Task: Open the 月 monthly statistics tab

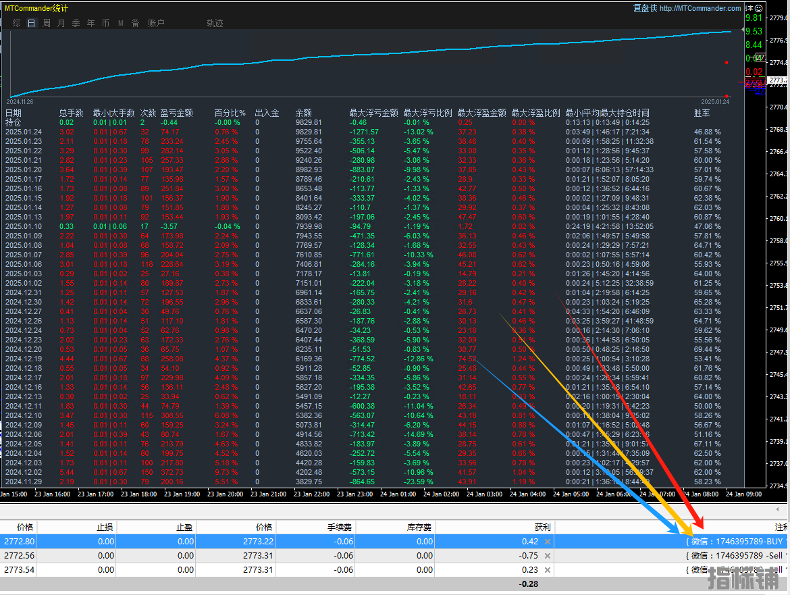Action: click(x=61, y=23)
